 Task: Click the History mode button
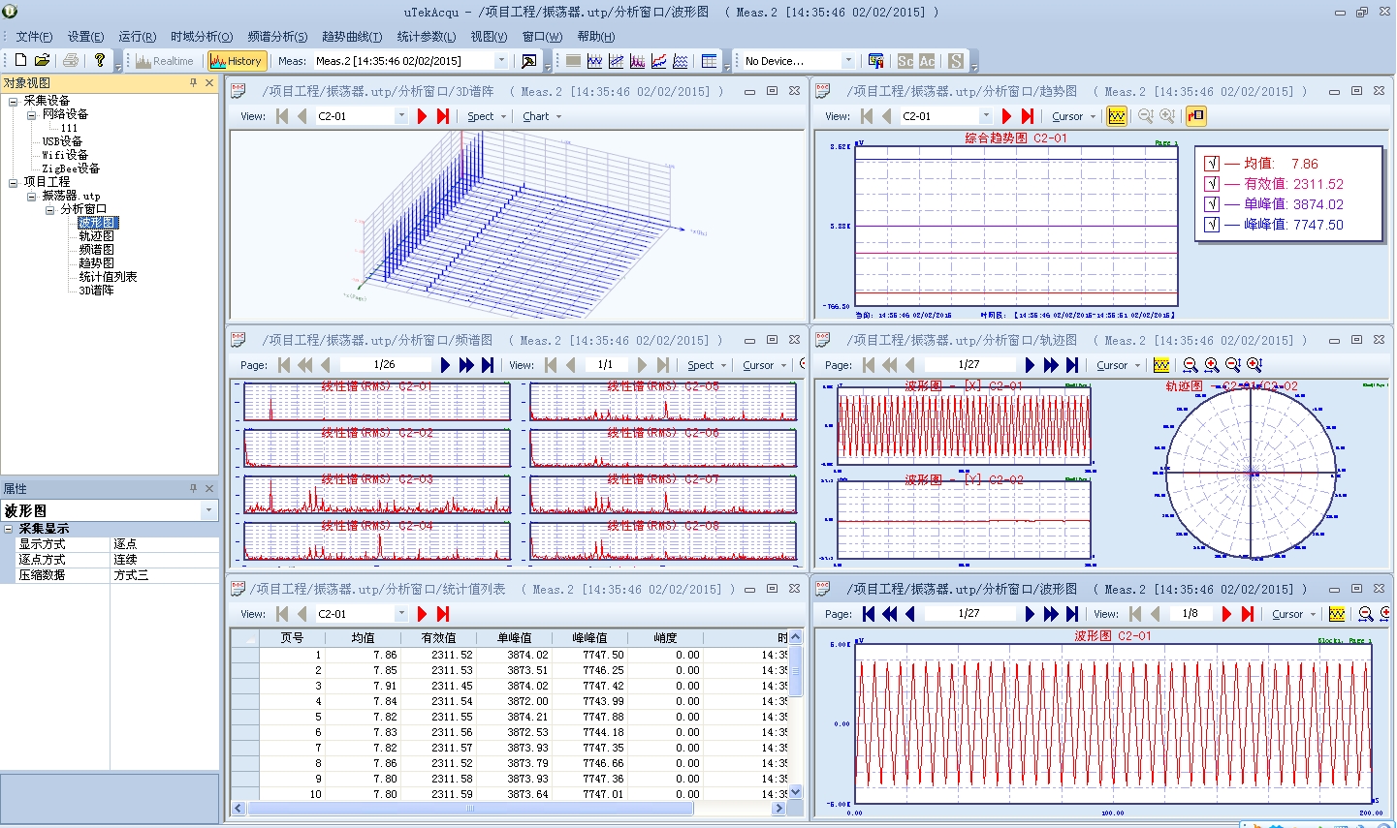click(x=237, y=61)
